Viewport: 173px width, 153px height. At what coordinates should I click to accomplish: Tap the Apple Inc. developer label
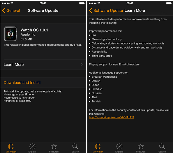[29, 35]
